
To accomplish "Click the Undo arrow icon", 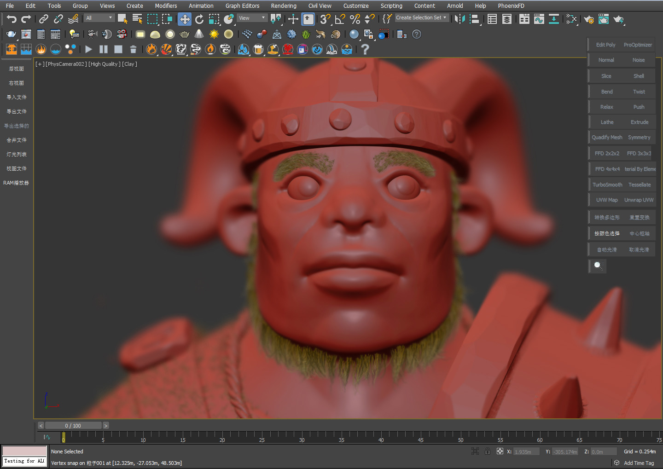I will [x=12, y=19].
